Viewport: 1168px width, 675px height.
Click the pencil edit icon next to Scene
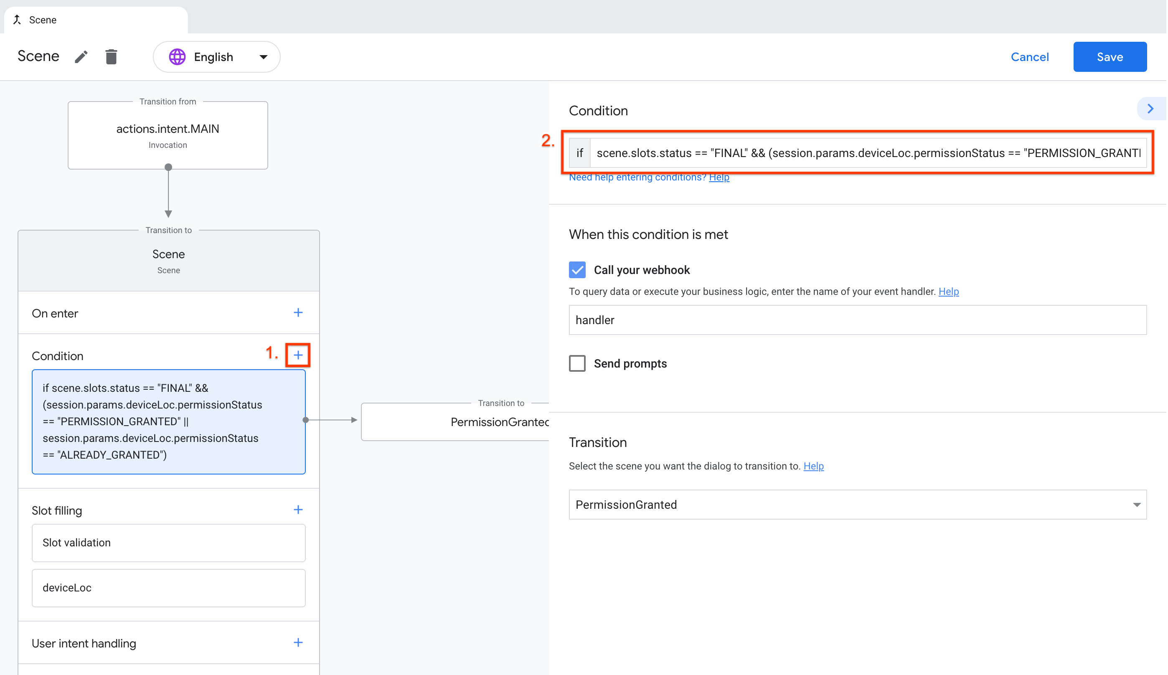pos(81,56)
